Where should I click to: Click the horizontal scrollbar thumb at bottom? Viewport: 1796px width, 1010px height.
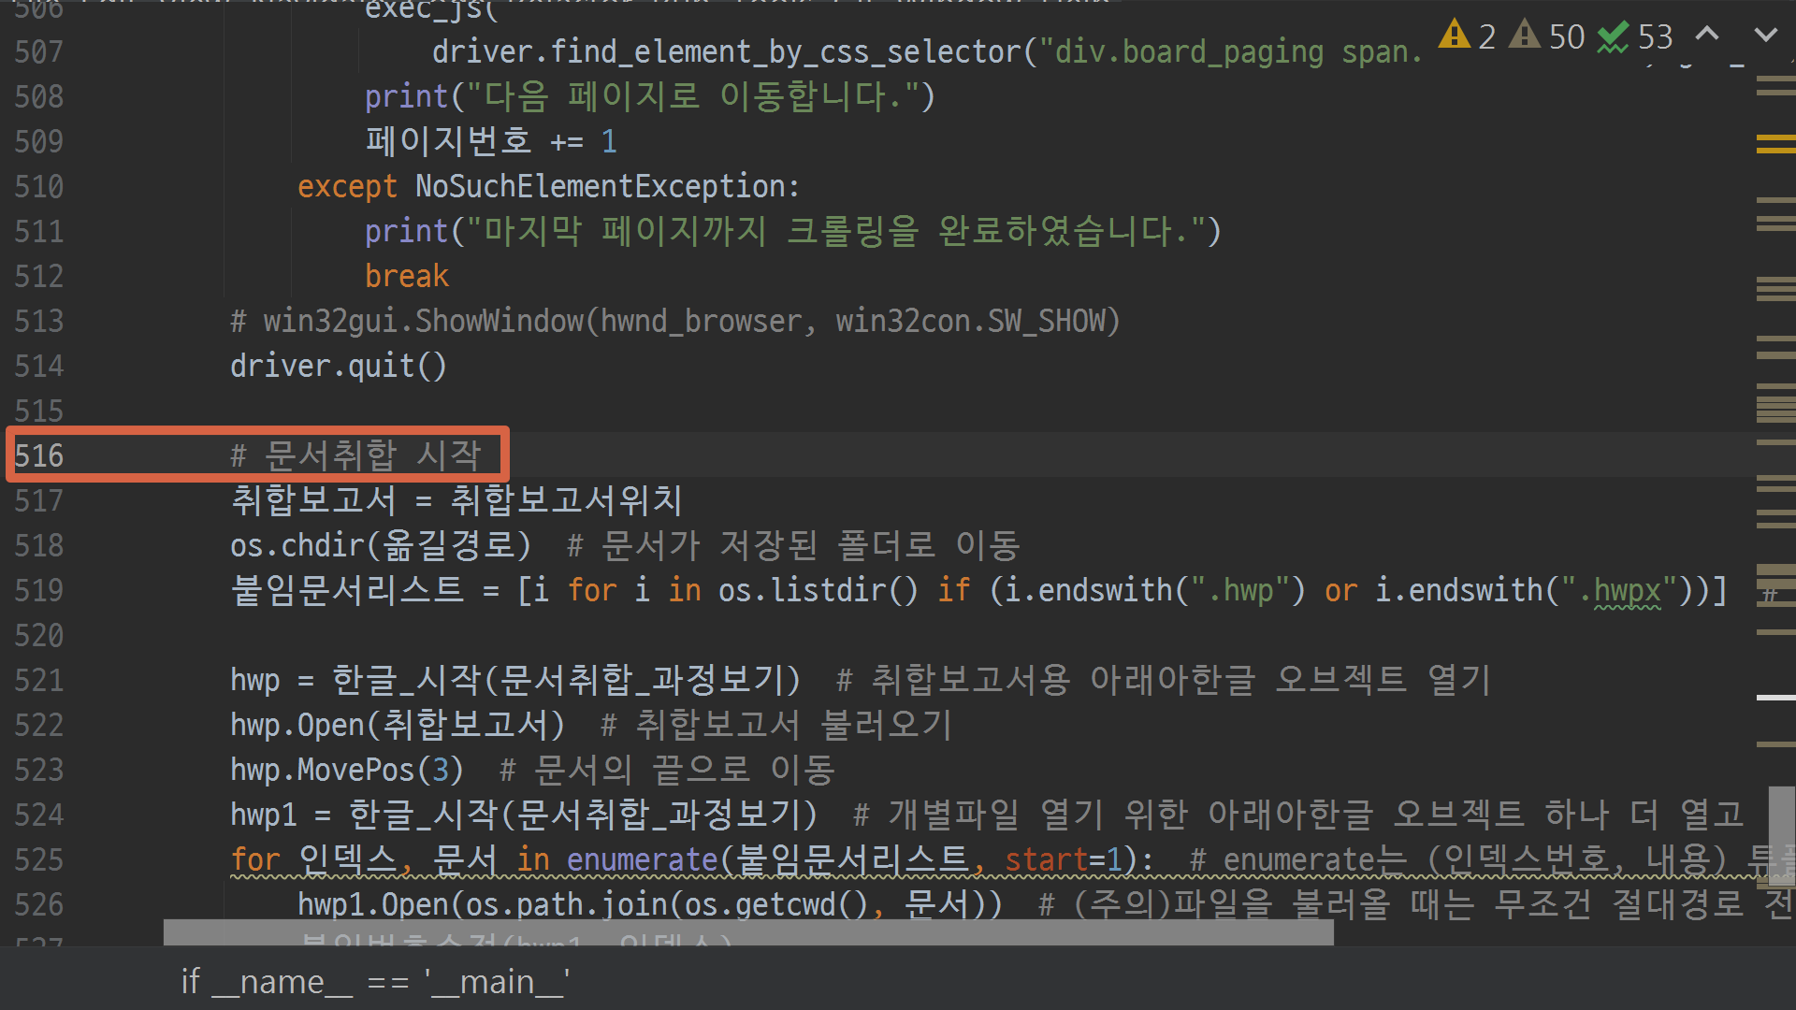point(748,932)
